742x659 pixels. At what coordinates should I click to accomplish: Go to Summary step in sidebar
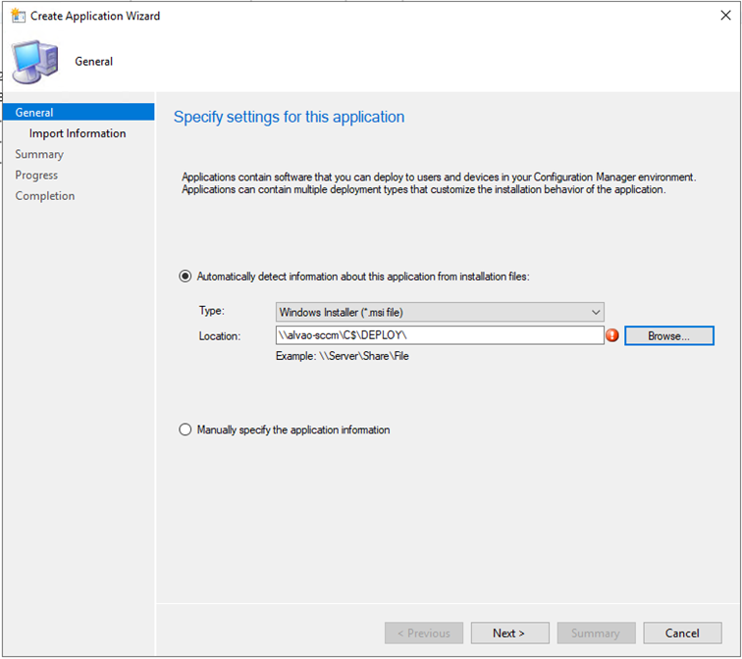click(x=39, y=154)
